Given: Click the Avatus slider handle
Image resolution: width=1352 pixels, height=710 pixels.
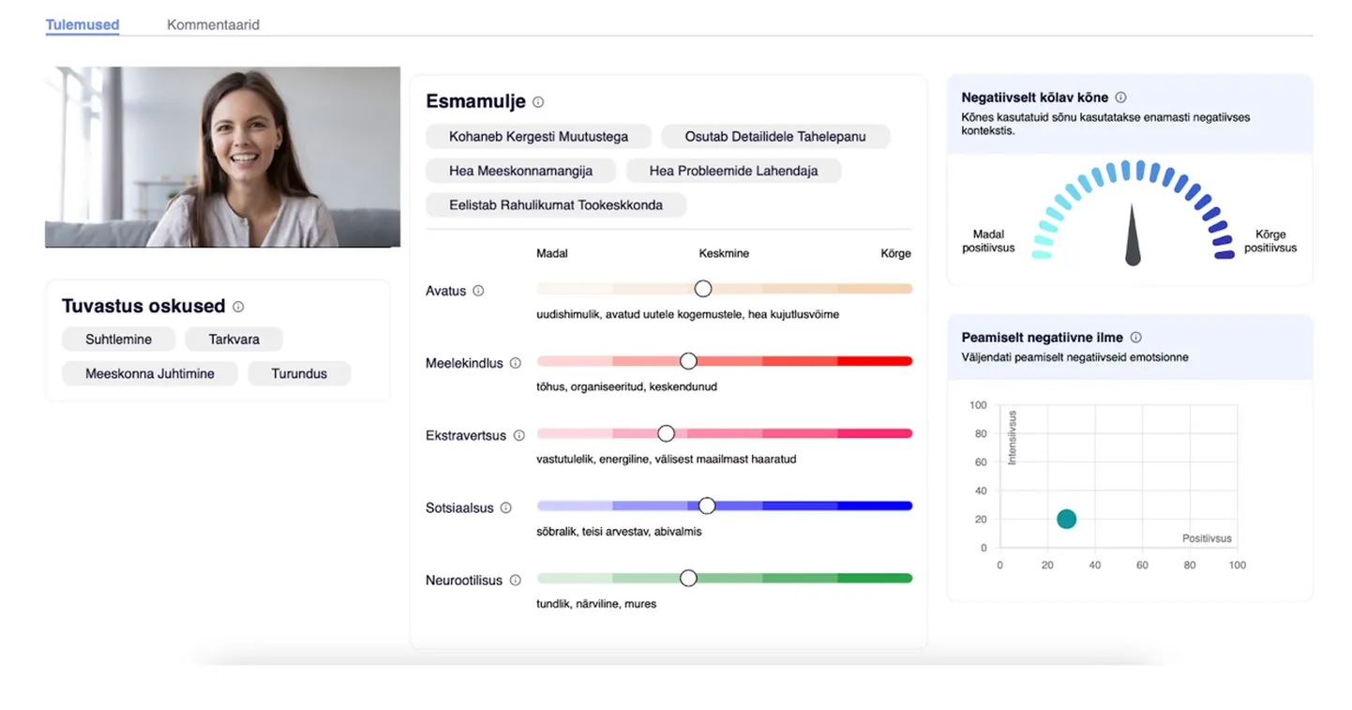Looking at the screenshot, I should (x=703, y=289).
